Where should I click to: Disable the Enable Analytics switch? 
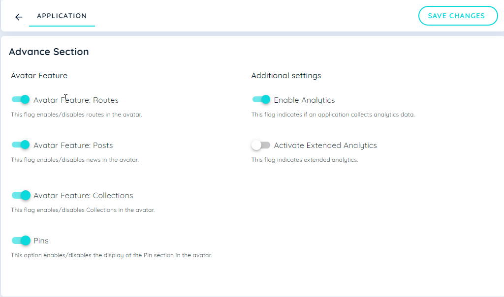click(x=260, y=99)
